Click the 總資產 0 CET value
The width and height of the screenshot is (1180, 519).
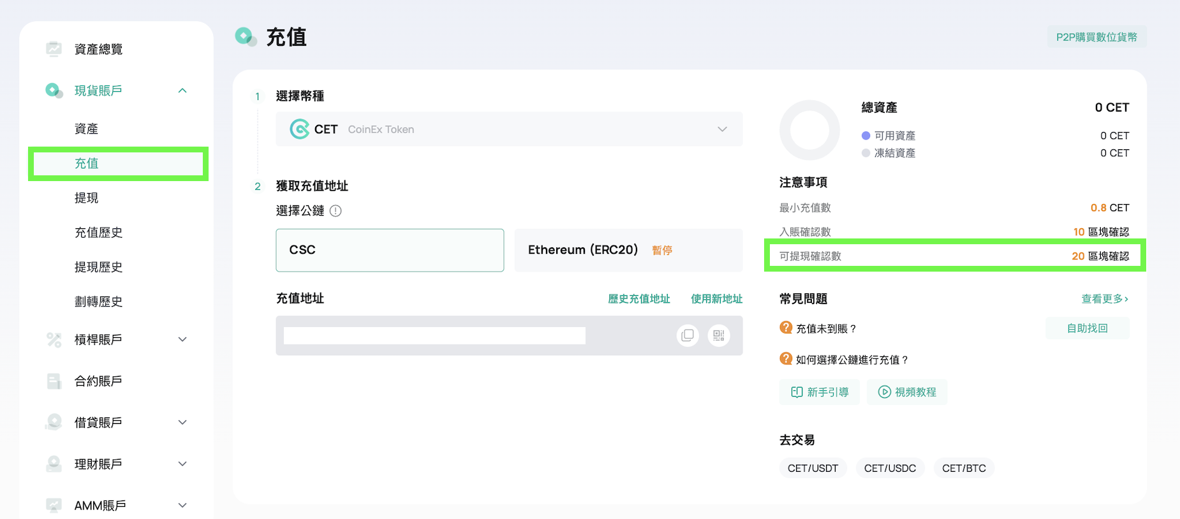coord(1112,108)
